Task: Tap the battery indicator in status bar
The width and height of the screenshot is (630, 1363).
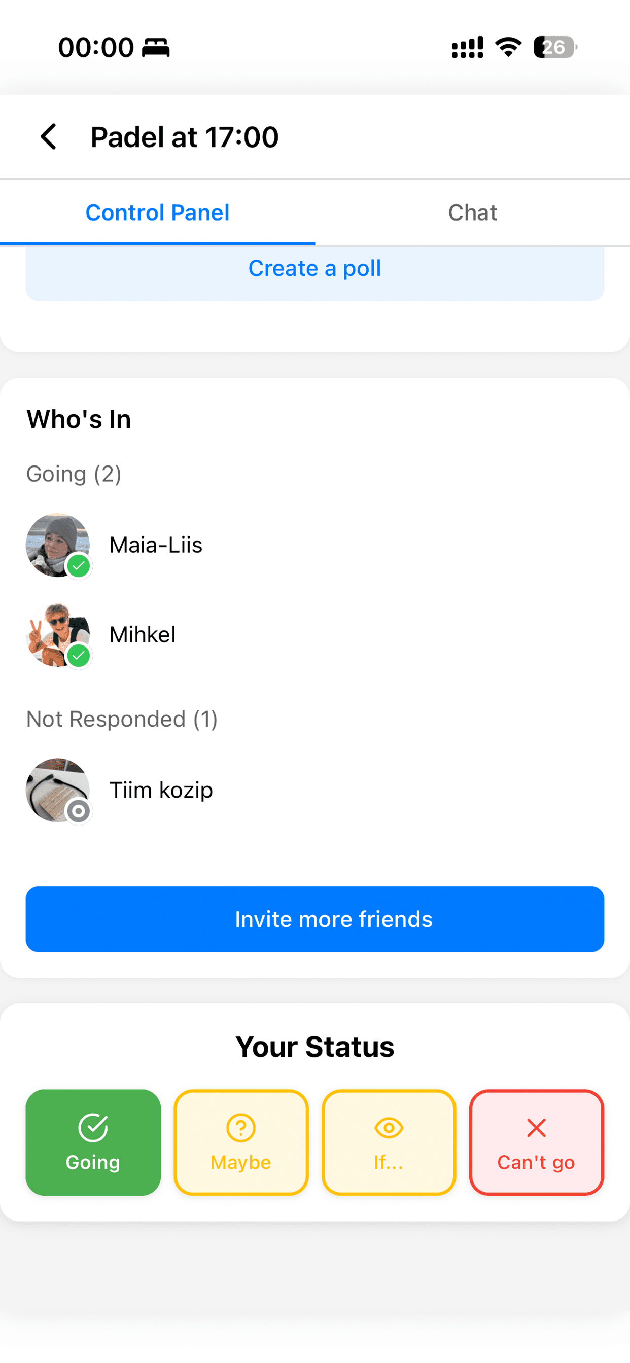Action: coord(554,48)
